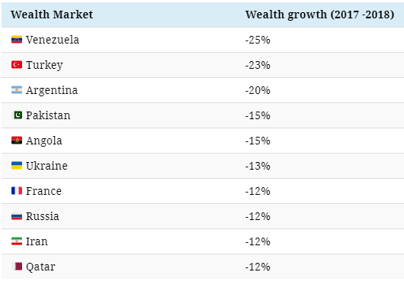Image resolution: width=404 pixels, height=285 pixels.
Task: Click the Venezuela country name
Action: point(53,40)
